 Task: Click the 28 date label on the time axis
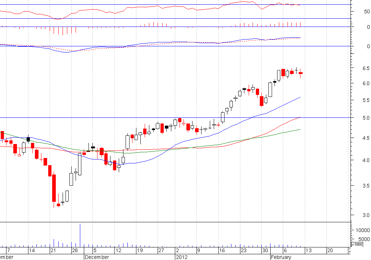75,251
